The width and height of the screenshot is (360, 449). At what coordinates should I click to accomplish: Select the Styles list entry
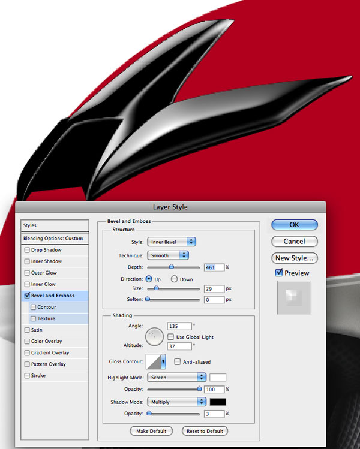[x=55, y=225]
